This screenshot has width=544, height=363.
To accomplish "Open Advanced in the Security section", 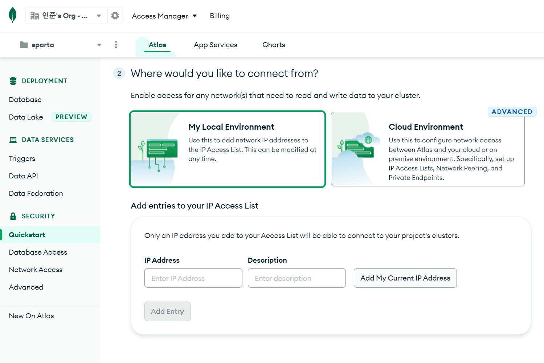I will click(x=26, y=287).
